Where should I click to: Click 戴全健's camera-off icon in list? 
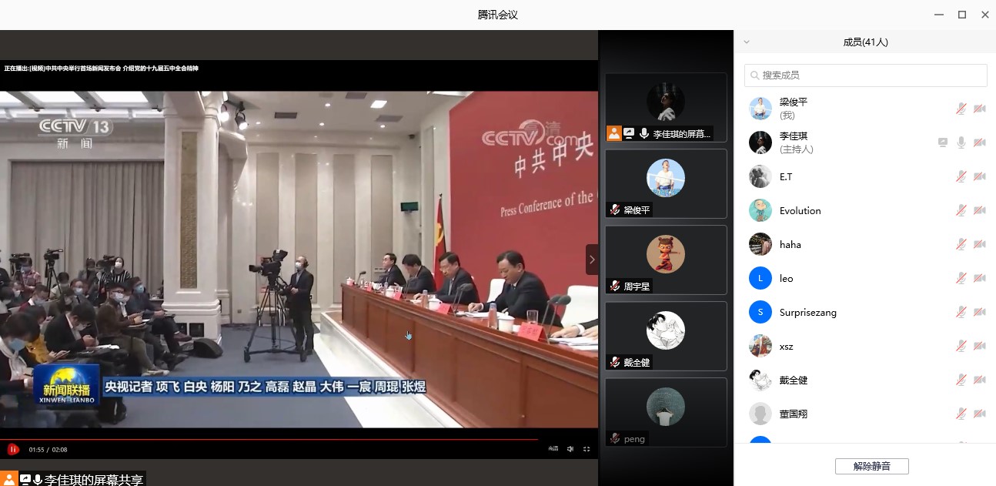coord(980,380)
